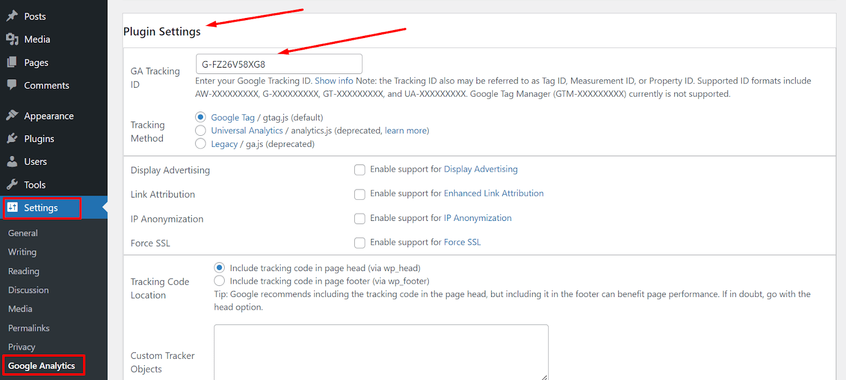Go to Permalinks settings submenu
This screenshot has height=380, width=846.
29,328
